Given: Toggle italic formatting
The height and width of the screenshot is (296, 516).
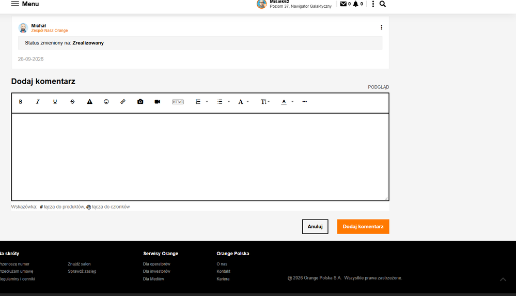Looking at the screenshot, I should [38, 102].
